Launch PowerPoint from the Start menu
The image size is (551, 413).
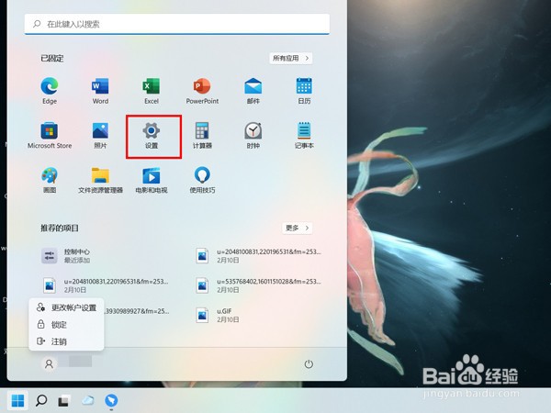click(202, 91)
